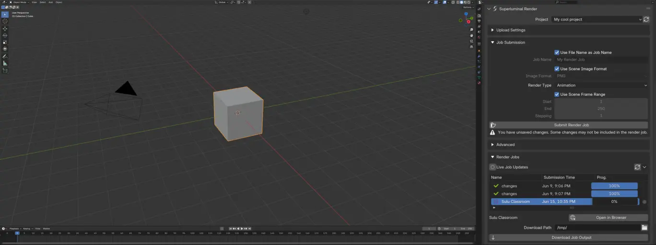Open the Project dropdown My cool project
The width and height of the screenshot is (656, 245).
point(597,20)
